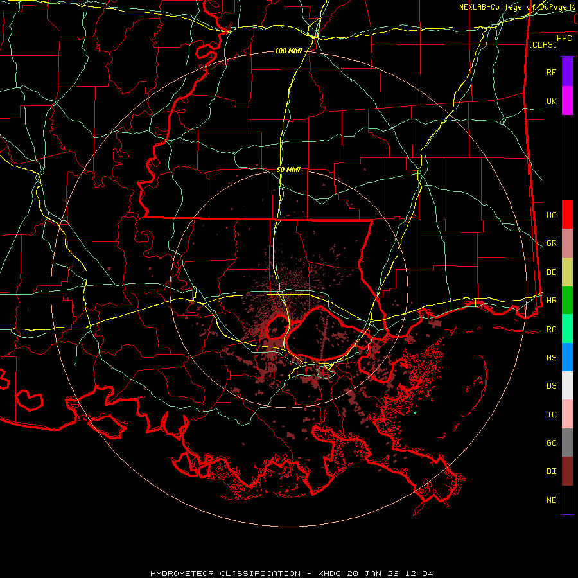
Task: Click the RA light-green legend swatch
Action: [567, 329]
